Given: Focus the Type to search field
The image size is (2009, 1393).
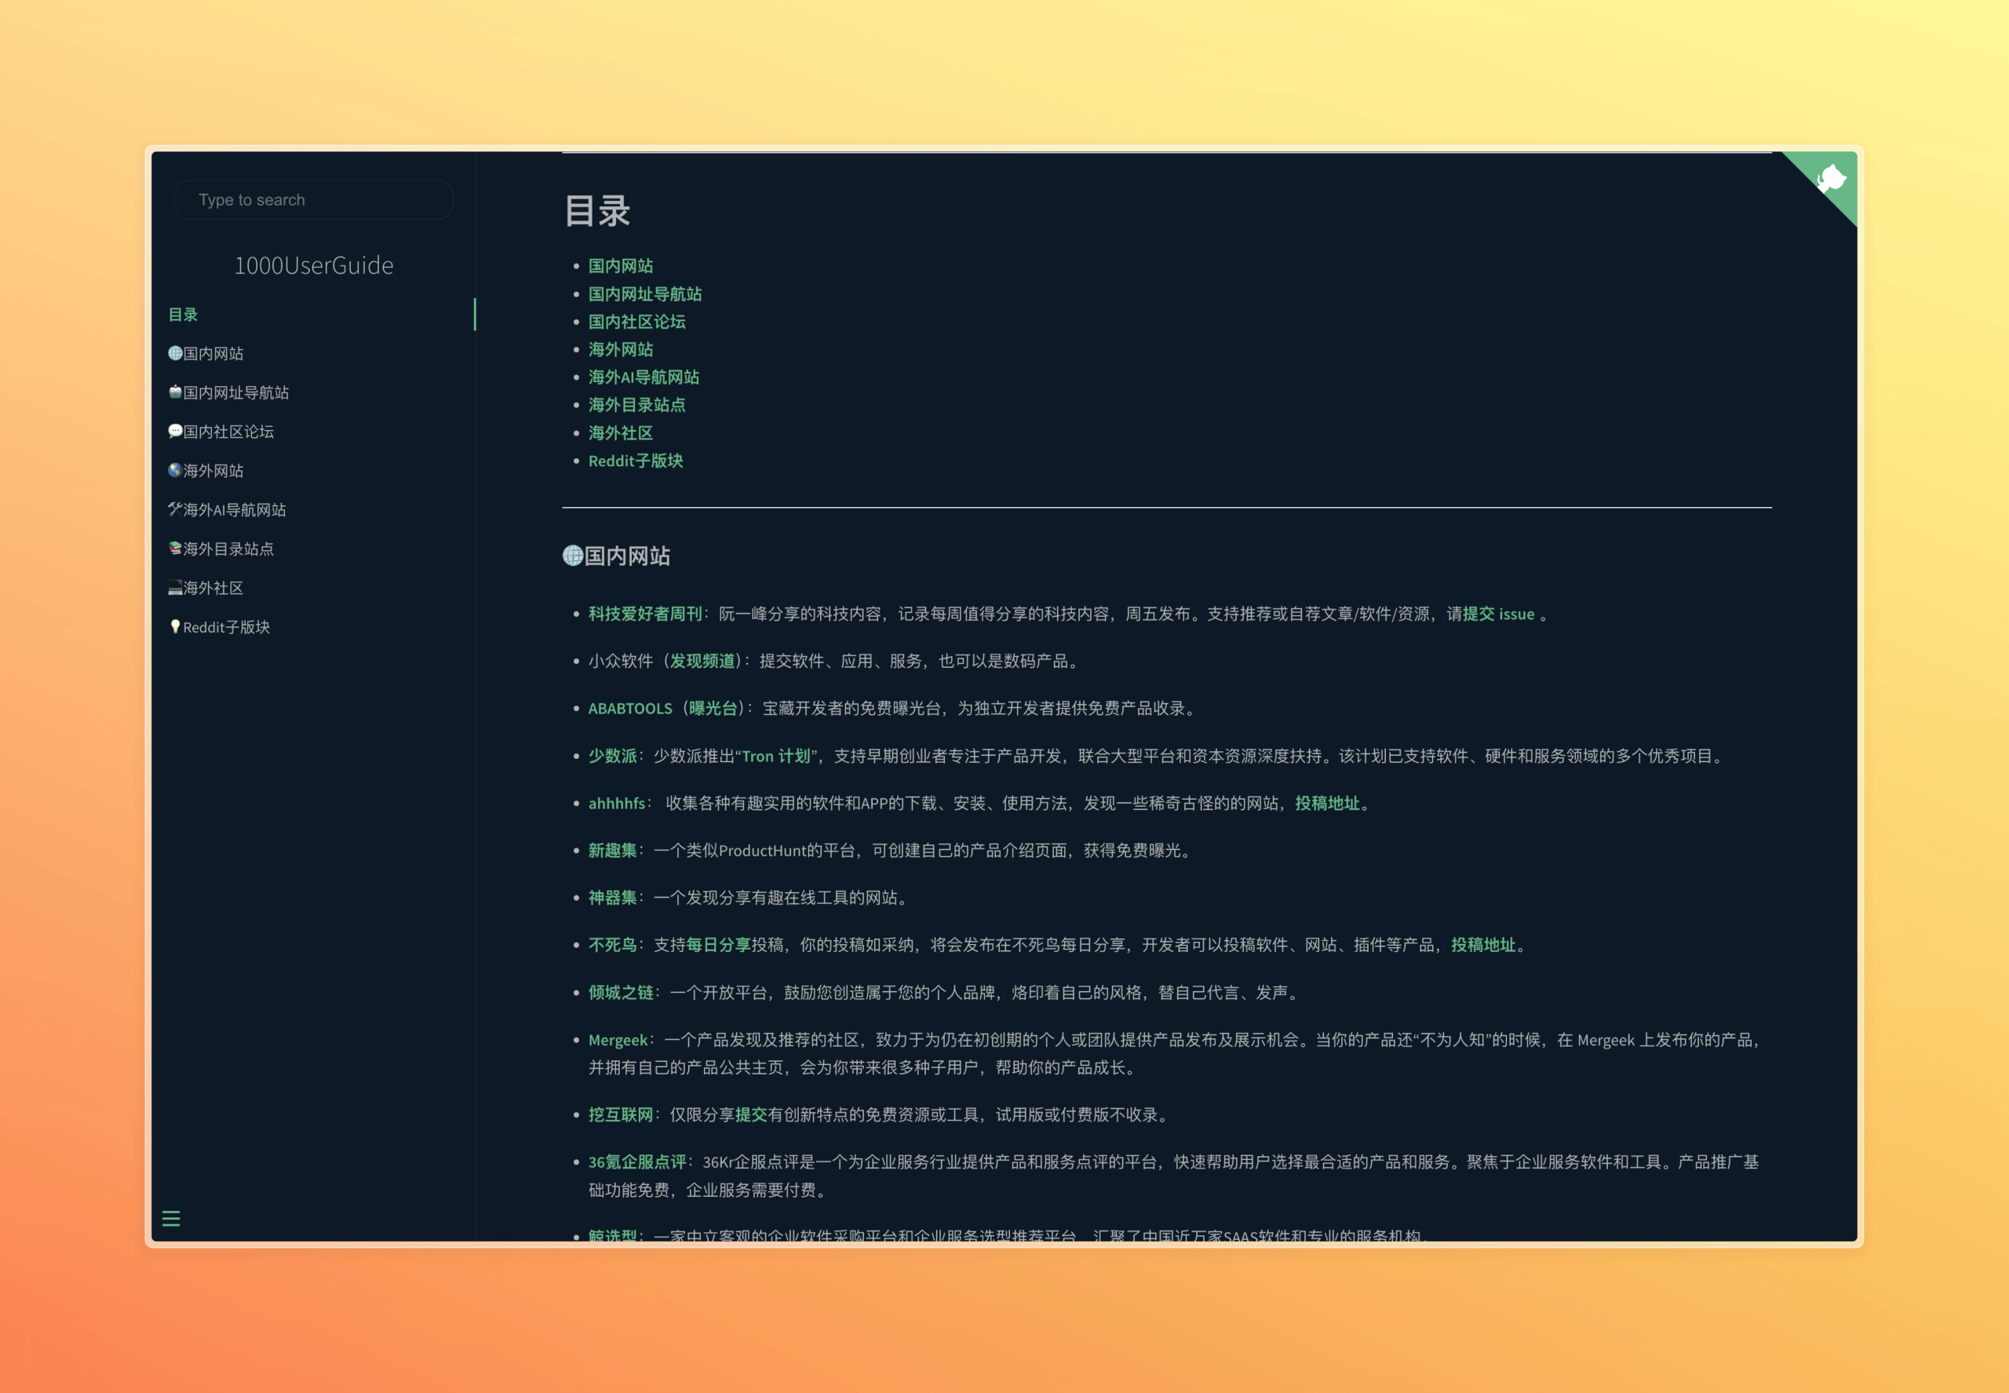Looking at the screenshot, I should (313, 200).
